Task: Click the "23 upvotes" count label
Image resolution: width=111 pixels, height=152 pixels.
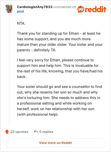Action: pyautogui.click(x=19, y=132)
